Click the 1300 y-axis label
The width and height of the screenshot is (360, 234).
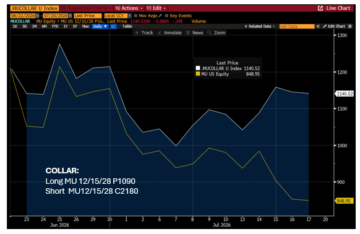[342, 35]
